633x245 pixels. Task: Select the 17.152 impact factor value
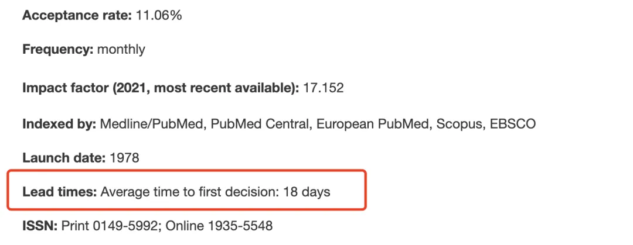[x=324, y=88]
